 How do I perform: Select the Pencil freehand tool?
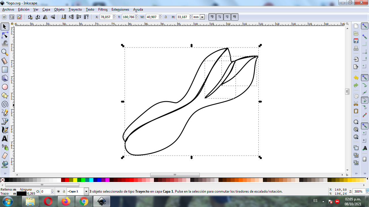[x=5, y=113]
